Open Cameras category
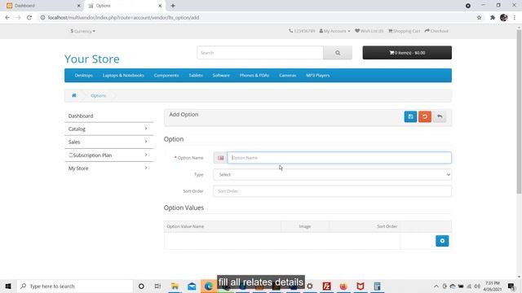Screen dimensions: 522x293 288,76
